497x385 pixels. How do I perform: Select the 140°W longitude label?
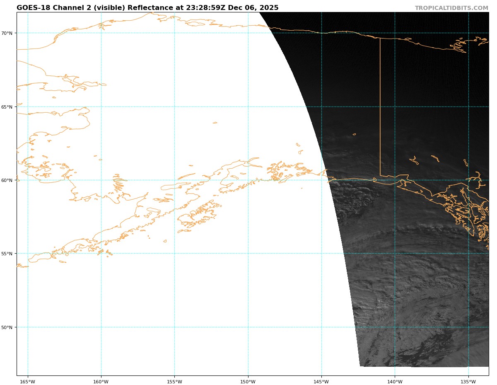[395, 382]
